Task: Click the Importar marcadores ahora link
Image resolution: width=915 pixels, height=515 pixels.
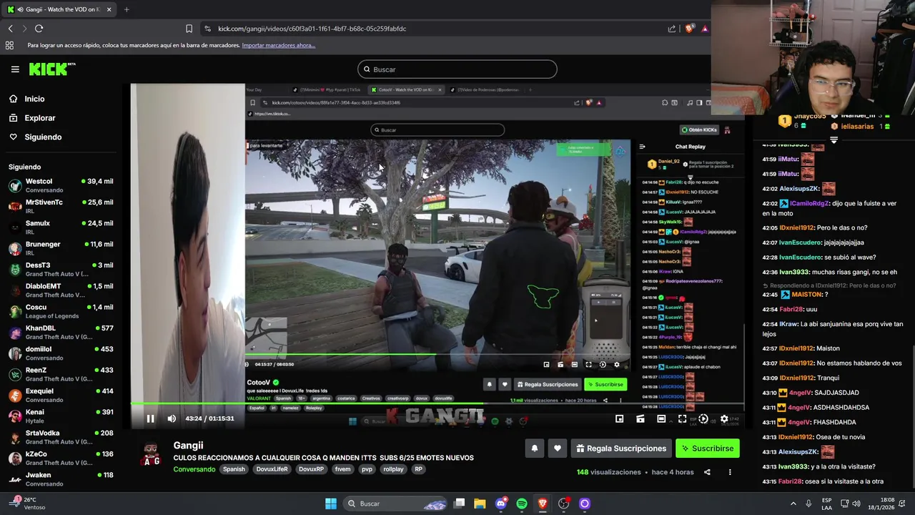Action: point(279,45)
